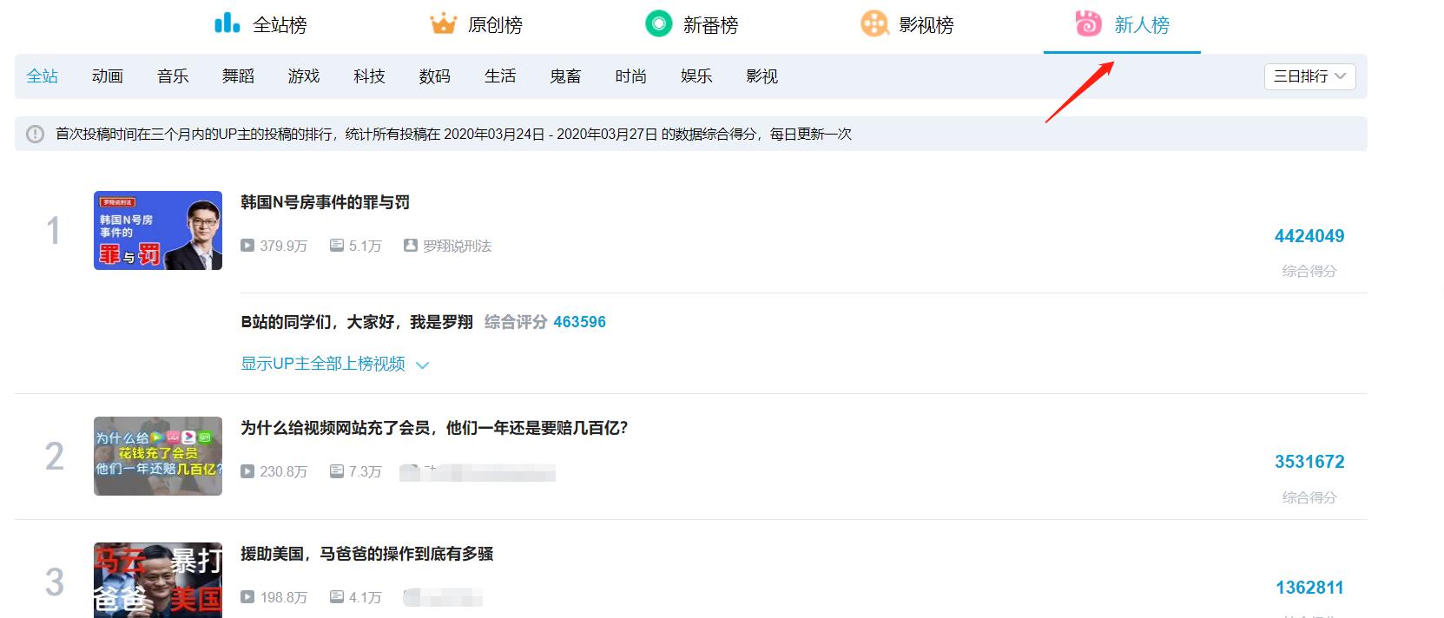Click the pink 新人榜 icon
The image size is (1444, 618).
[x=1088, y=23]
